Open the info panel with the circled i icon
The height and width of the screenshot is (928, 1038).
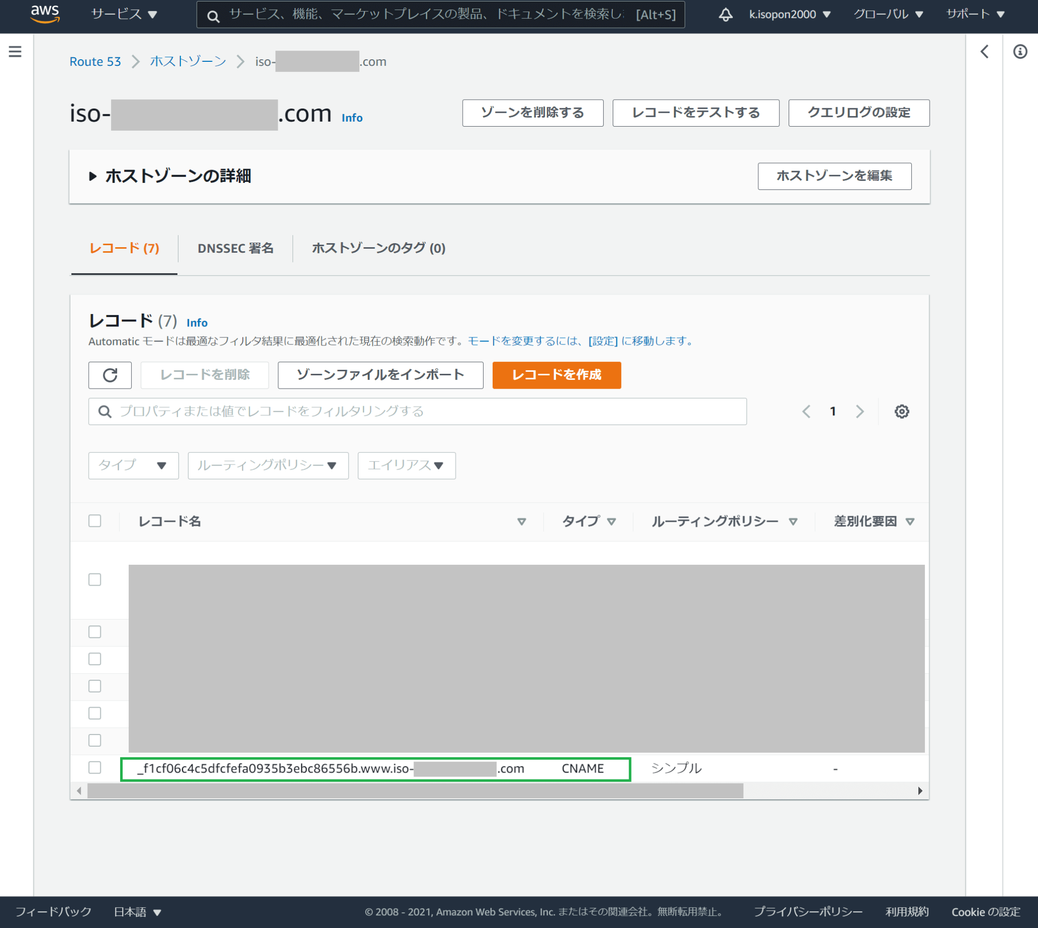click(1020, 52)
